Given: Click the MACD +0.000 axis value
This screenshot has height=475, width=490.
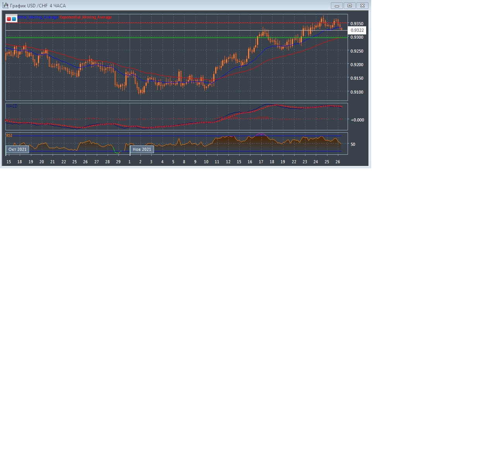Looking at the screenshot, I should click(357, 120).
